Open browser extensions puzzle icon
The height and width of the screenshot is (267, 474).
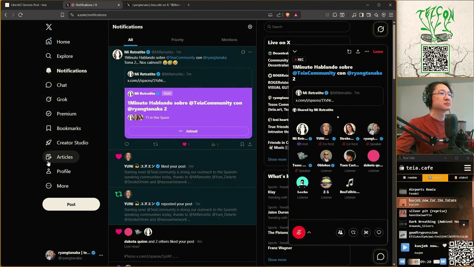pos(335,15)
